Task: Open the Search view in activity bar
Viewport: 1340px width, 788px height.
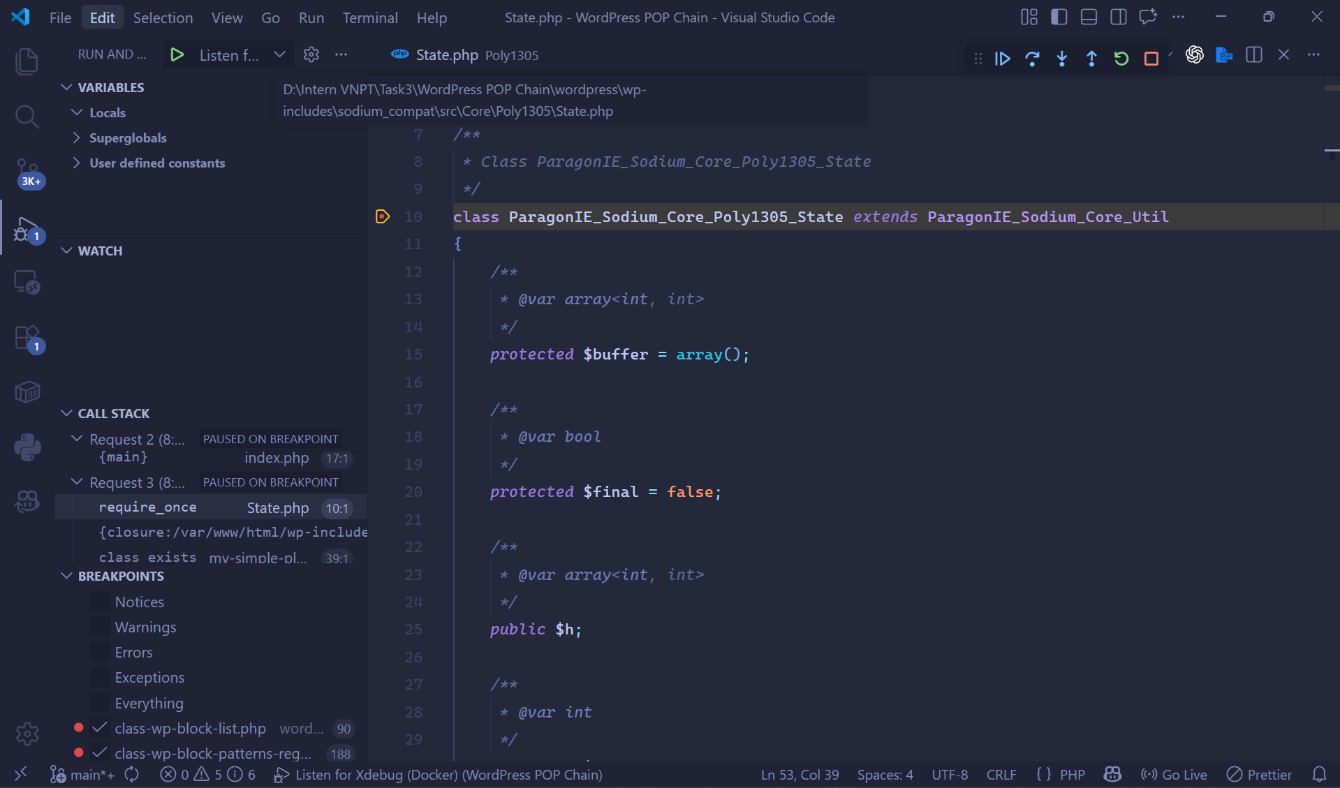Action: (27, 117)
